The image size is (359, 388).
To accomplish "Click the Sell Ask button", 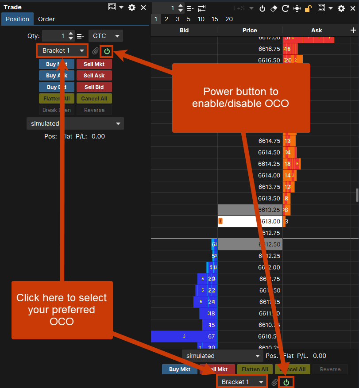I will click(94, 76).
